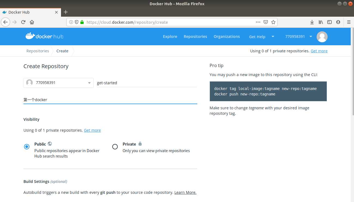
Task: Click the user avatar in header
Action: point(322,37)
